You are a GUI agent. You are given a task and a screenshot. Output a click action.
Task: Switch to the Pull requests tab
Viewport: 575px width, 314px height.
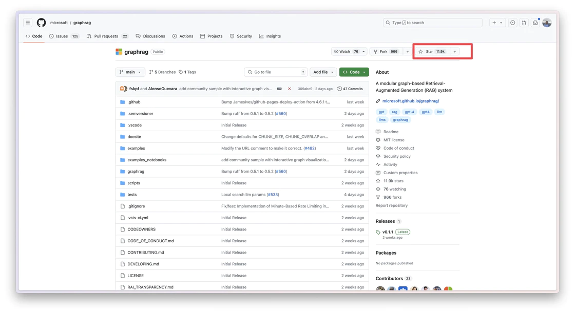[107, 36]
